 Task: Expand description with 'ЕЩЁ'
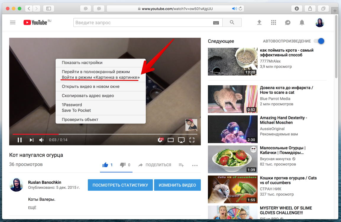[32, 208]
